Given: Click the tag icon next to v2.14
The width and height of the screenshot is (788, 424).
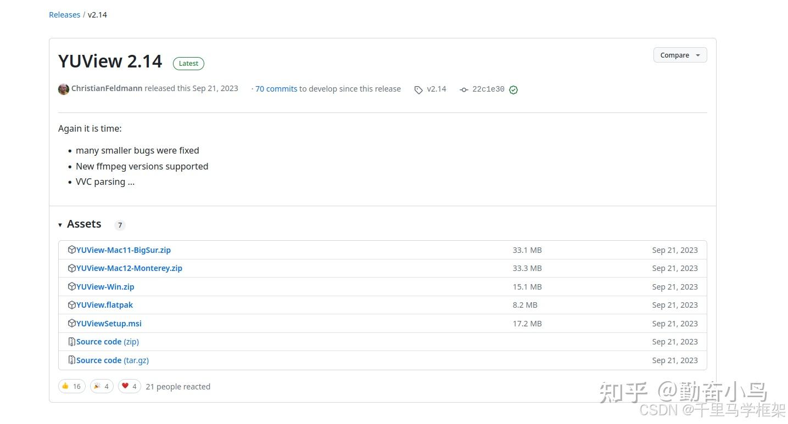Looking at the screenshot, I should pos(418,89).
